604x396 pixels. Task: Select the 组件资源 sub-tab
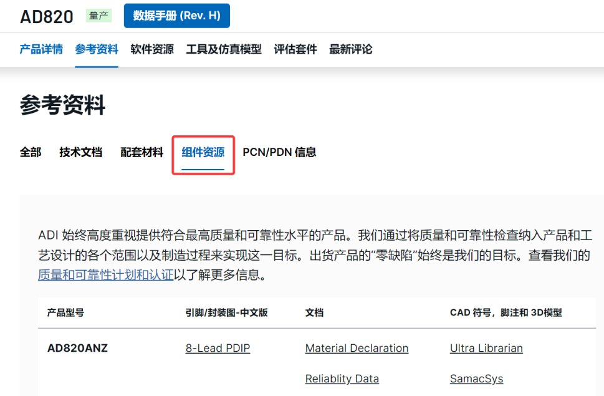[203, 152]
